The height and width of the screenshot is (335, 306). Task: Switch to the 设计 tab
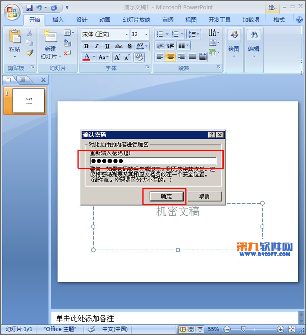[x=82, y=20]
